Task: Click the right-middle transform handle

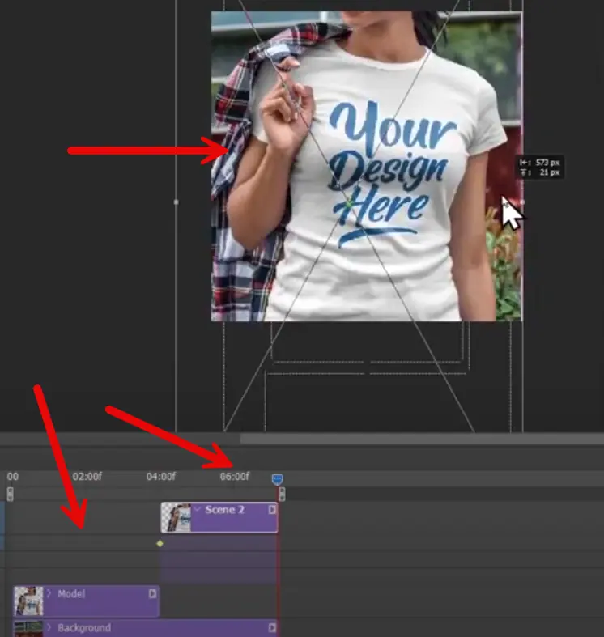Action: point(522,202)
